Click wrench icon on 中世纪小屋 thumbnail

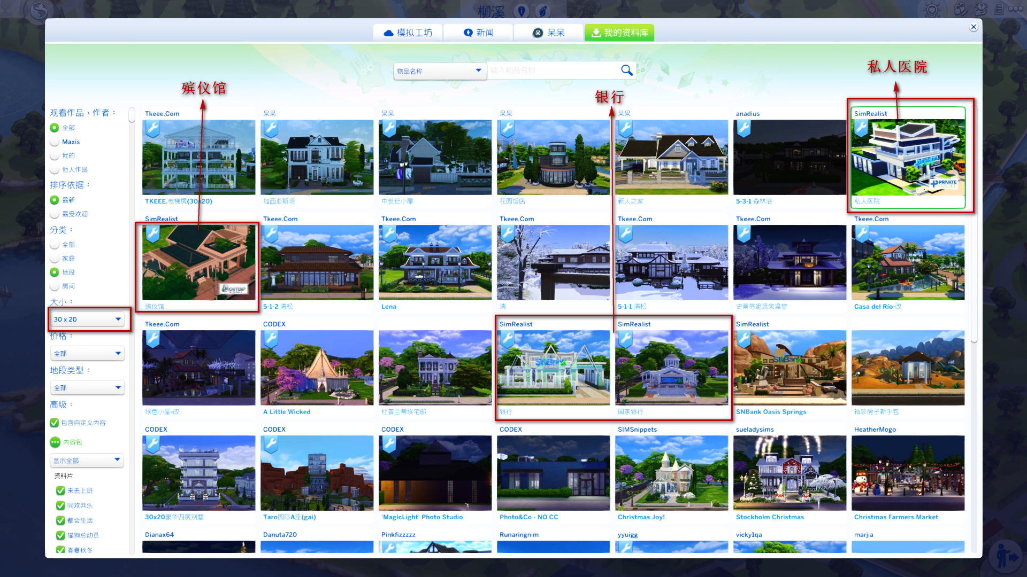389,129
